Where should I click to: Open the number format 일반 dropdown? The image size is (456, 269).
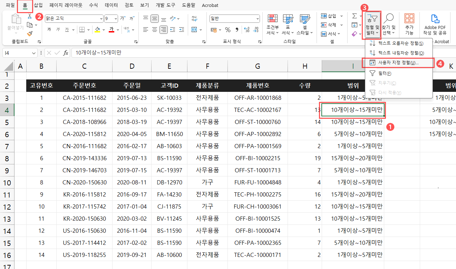[x=258, y=19]
